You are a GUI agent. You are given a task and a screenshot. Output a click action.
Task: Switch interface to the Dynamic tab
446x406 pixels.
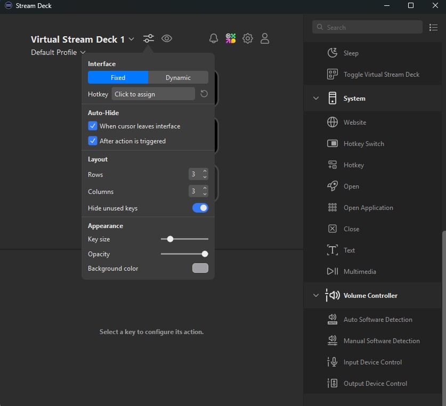click(178, 77)
